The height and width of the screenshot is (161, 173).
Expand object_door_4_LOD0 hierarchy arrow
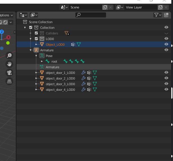(36, 89)
